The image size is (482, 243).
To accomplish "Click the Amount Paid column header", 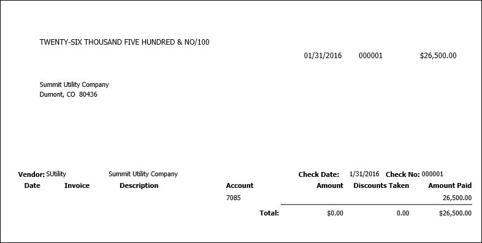I will point(450,185).
